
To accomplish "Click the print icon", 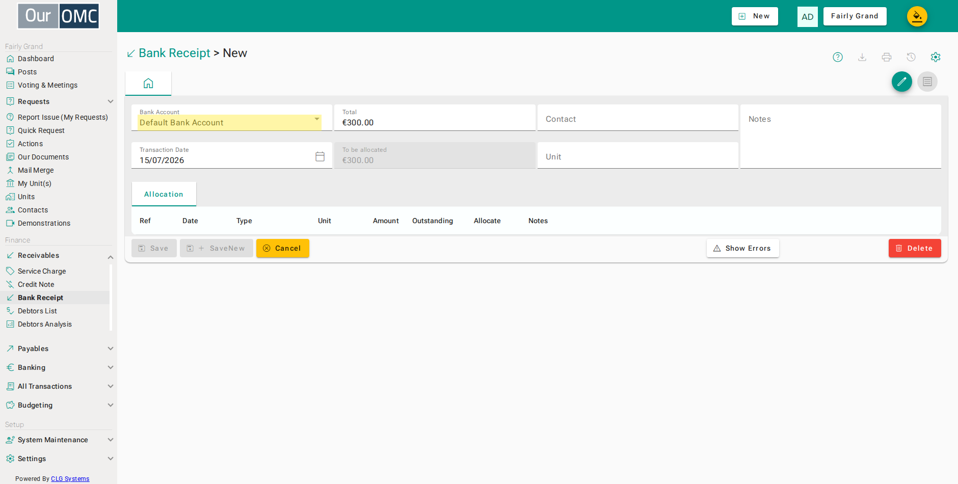I will click(x=887, y=57).
